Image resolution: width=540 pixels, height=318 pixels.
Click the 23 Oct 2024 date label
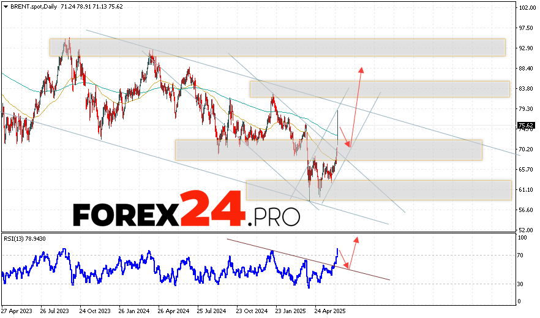(250, 311)
